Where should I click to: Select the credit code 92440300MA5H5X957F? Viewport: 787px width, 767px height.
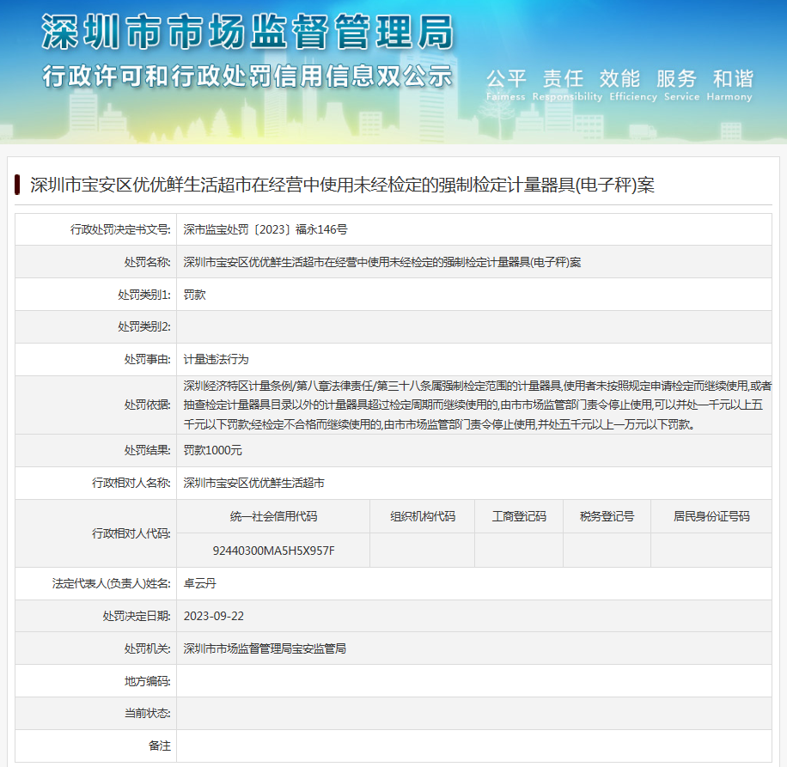coord(273,551)
